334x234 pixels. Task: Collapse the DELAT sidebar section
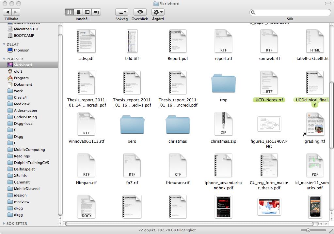pyautogui.click(x=4, y=44)
